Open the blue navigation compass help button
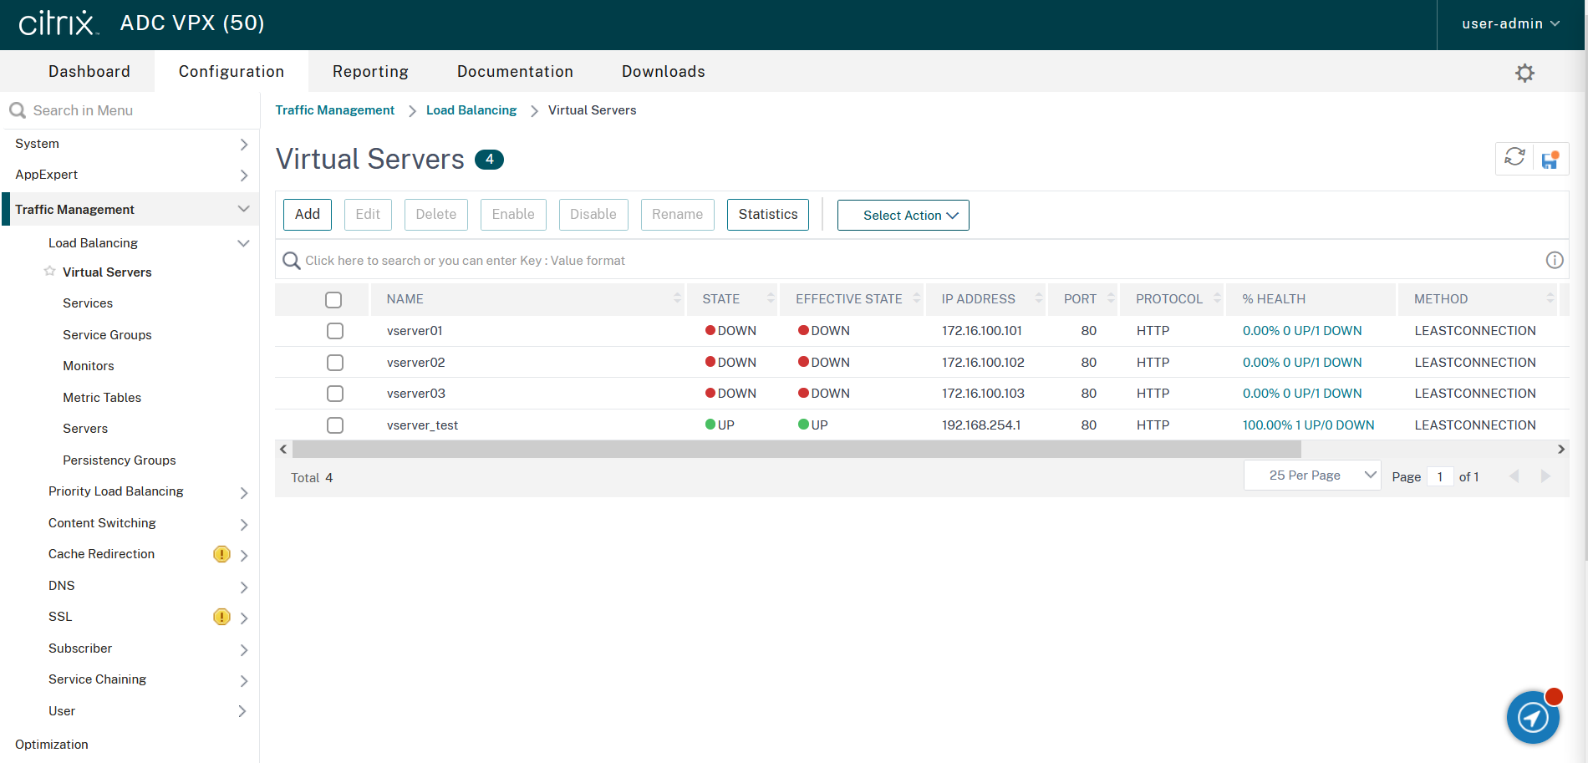The image size is (1588, 763). point(1532,717)
